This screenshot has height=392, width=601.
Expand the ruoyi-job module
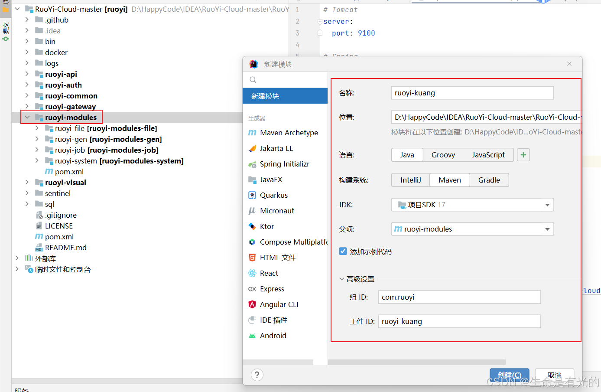point(37,150)
